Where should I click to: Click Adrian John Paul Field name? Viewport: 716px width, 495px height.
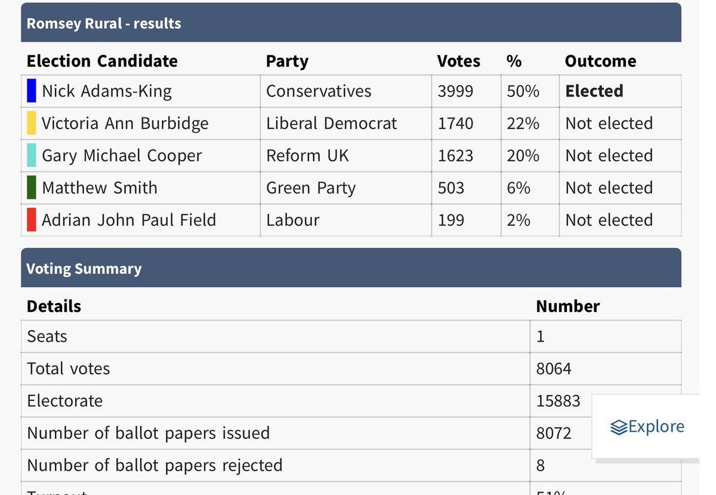(x=129, y=220)
